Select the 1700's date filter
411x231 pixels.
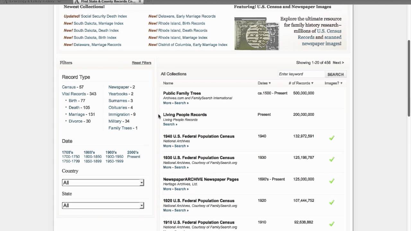pos(67,152)
